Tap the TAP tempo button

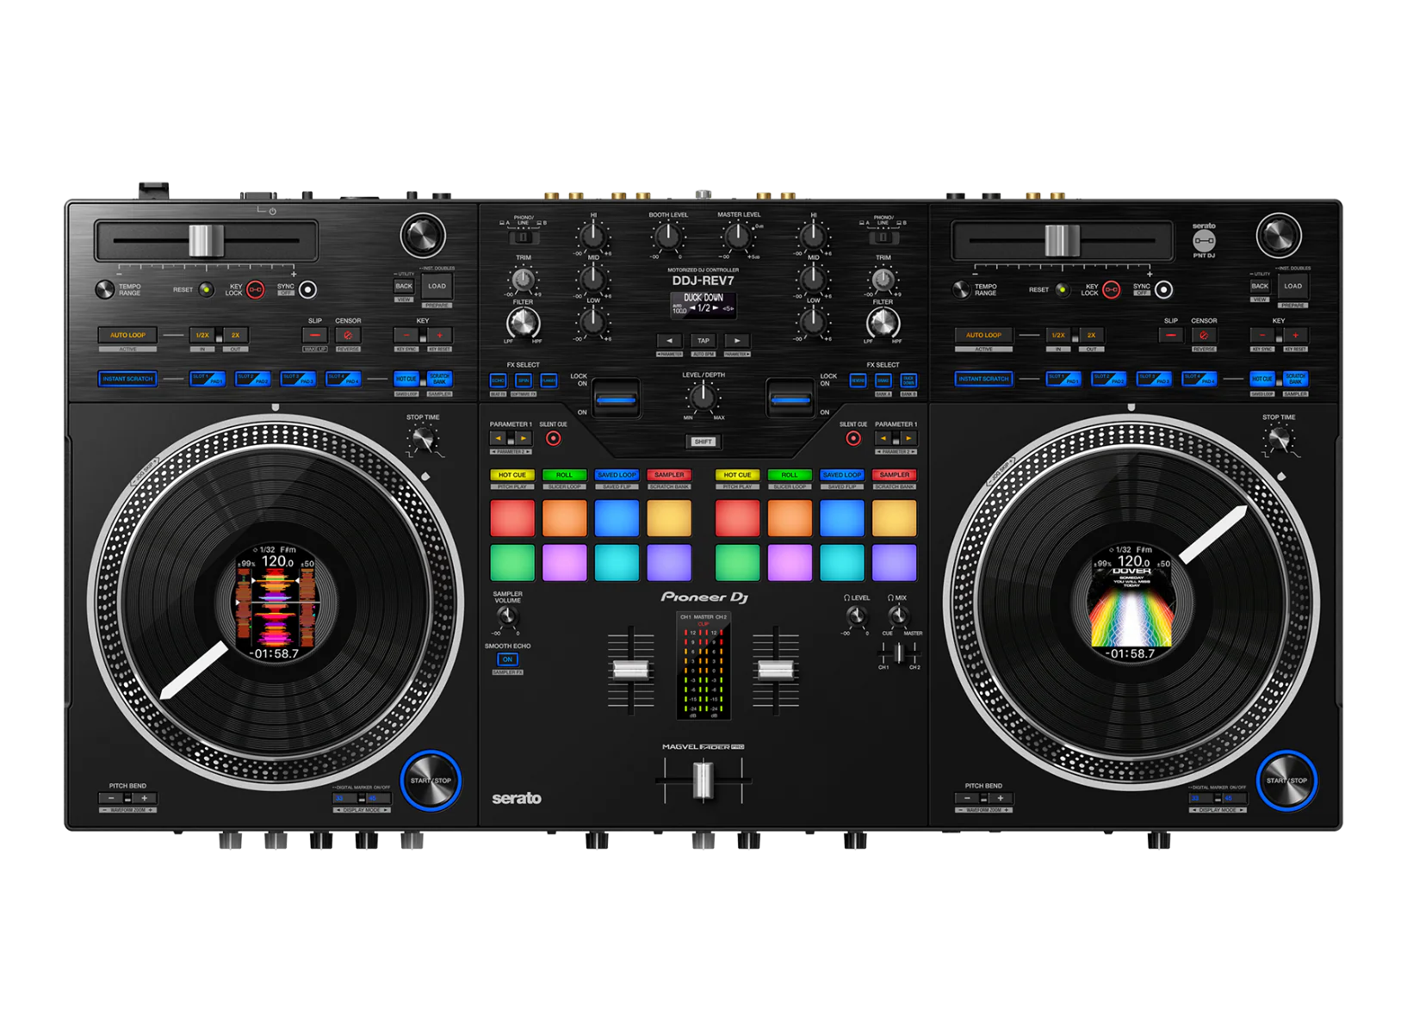click(x=703, y=341)
